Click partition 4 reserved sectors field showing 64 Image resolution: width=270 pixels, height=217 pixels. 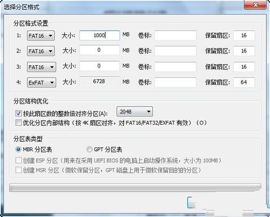(244, 82)
